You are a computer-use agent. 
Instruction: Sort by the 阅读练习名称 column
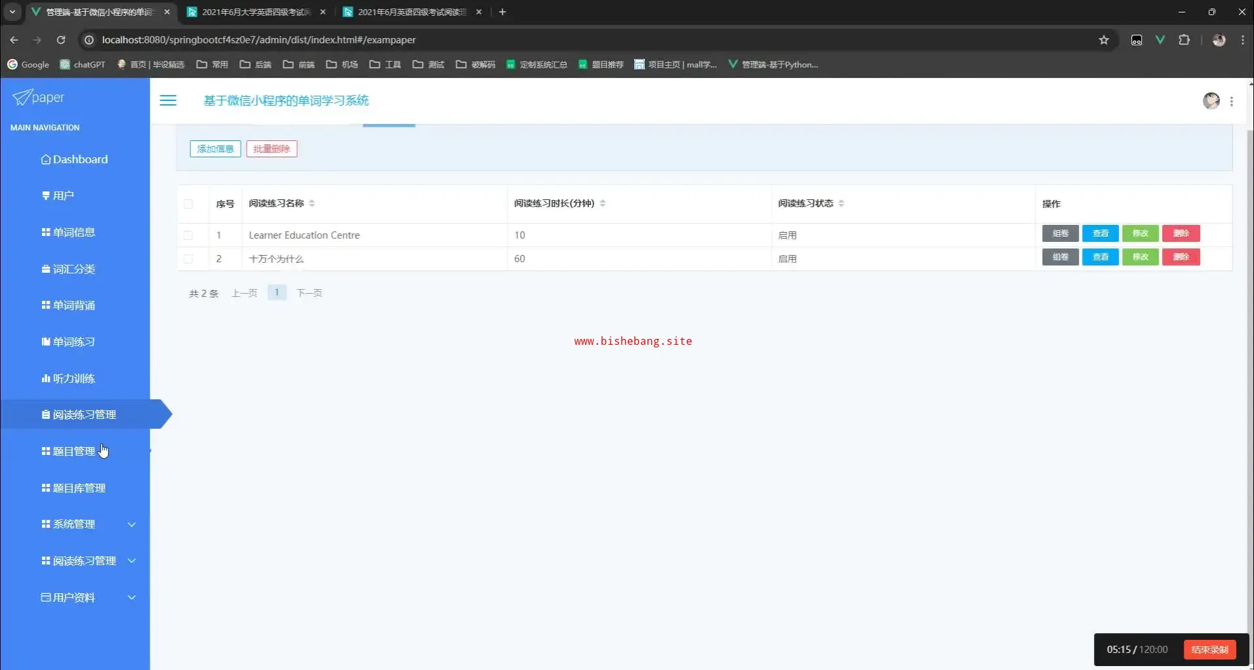coord(312,203)
